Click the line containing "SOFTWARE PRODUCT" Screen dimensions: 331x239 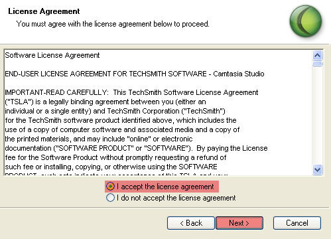tap(136, 148)
